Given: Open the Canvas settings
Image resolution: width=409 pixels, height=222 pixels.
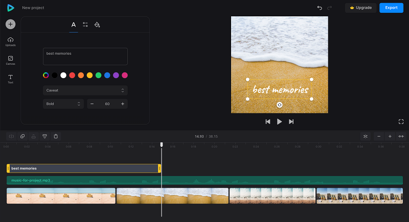Looking at the screenshot, I should coord(10,60).
